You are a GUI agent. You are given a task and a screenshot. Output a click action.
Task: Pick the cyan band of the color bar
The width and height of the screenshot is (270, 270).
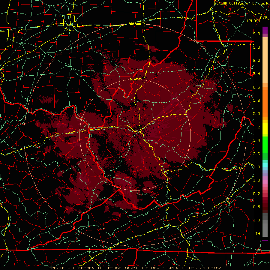265,165
